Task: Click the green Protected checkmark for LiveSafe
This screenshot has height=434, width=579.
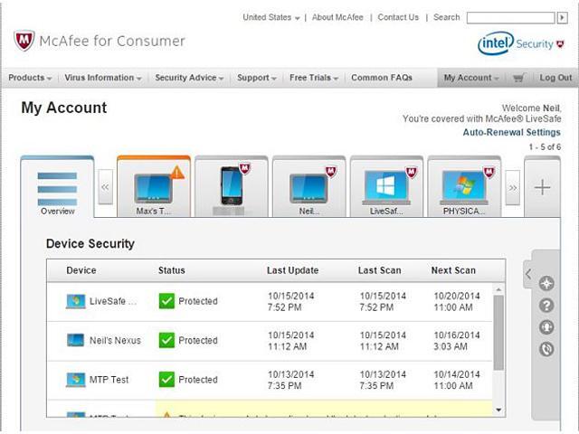Action: [166, 301]
